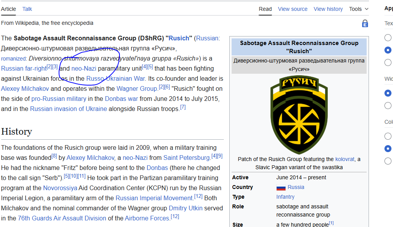Image resolution: width=393 pixels, height=227 pixels.
Task: Select the top radio option under Text
Action: pyautogui.click(x=388, y=38)
